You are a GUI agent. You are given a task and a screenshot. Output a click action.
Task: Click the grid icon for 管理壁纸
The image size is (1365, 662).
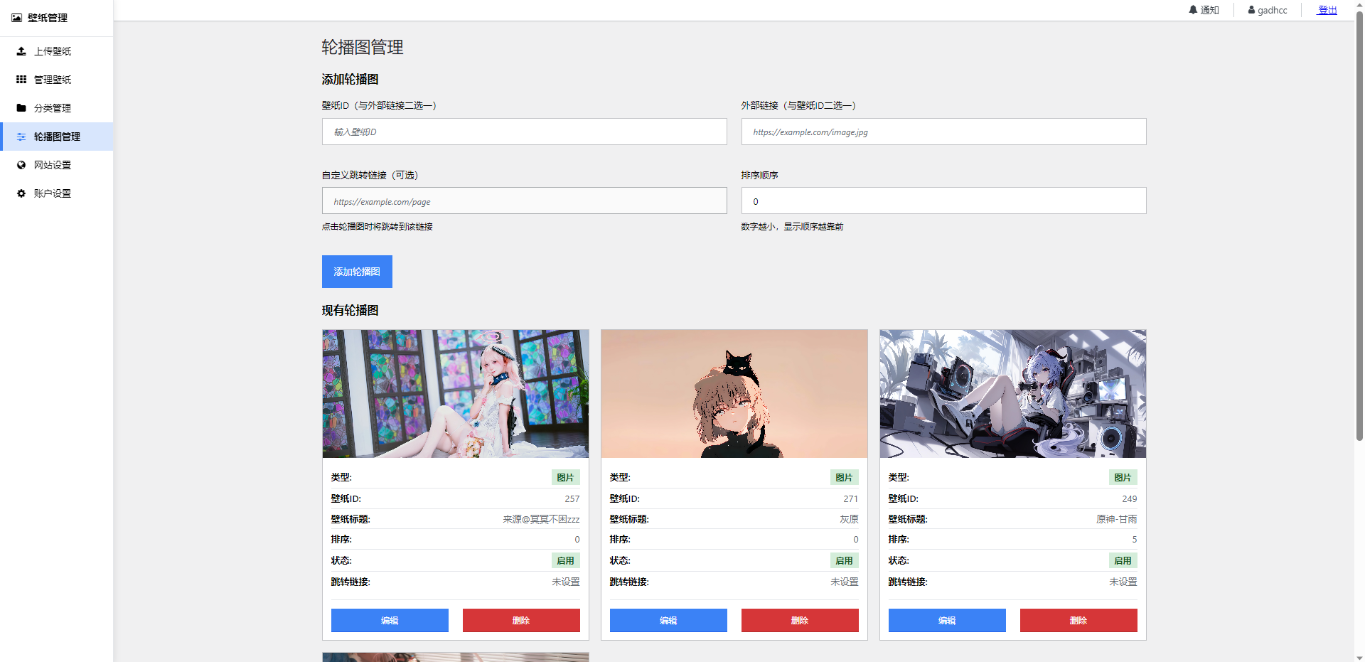pos(21,80)
